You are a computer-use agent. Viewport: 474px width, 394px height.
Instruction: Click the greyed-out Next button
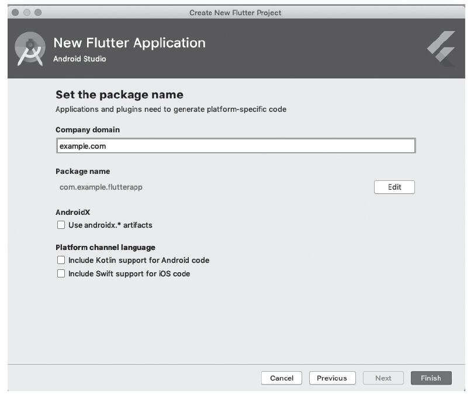coord(383,378)
